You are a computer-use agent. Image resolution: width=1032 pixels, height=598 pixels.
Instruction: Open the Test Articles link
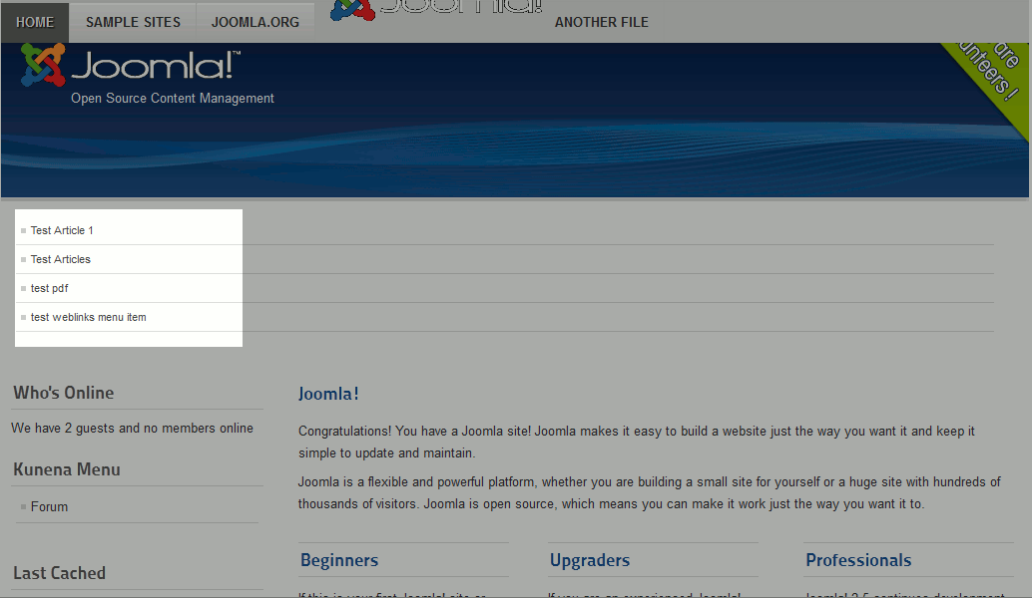point(61,259)
